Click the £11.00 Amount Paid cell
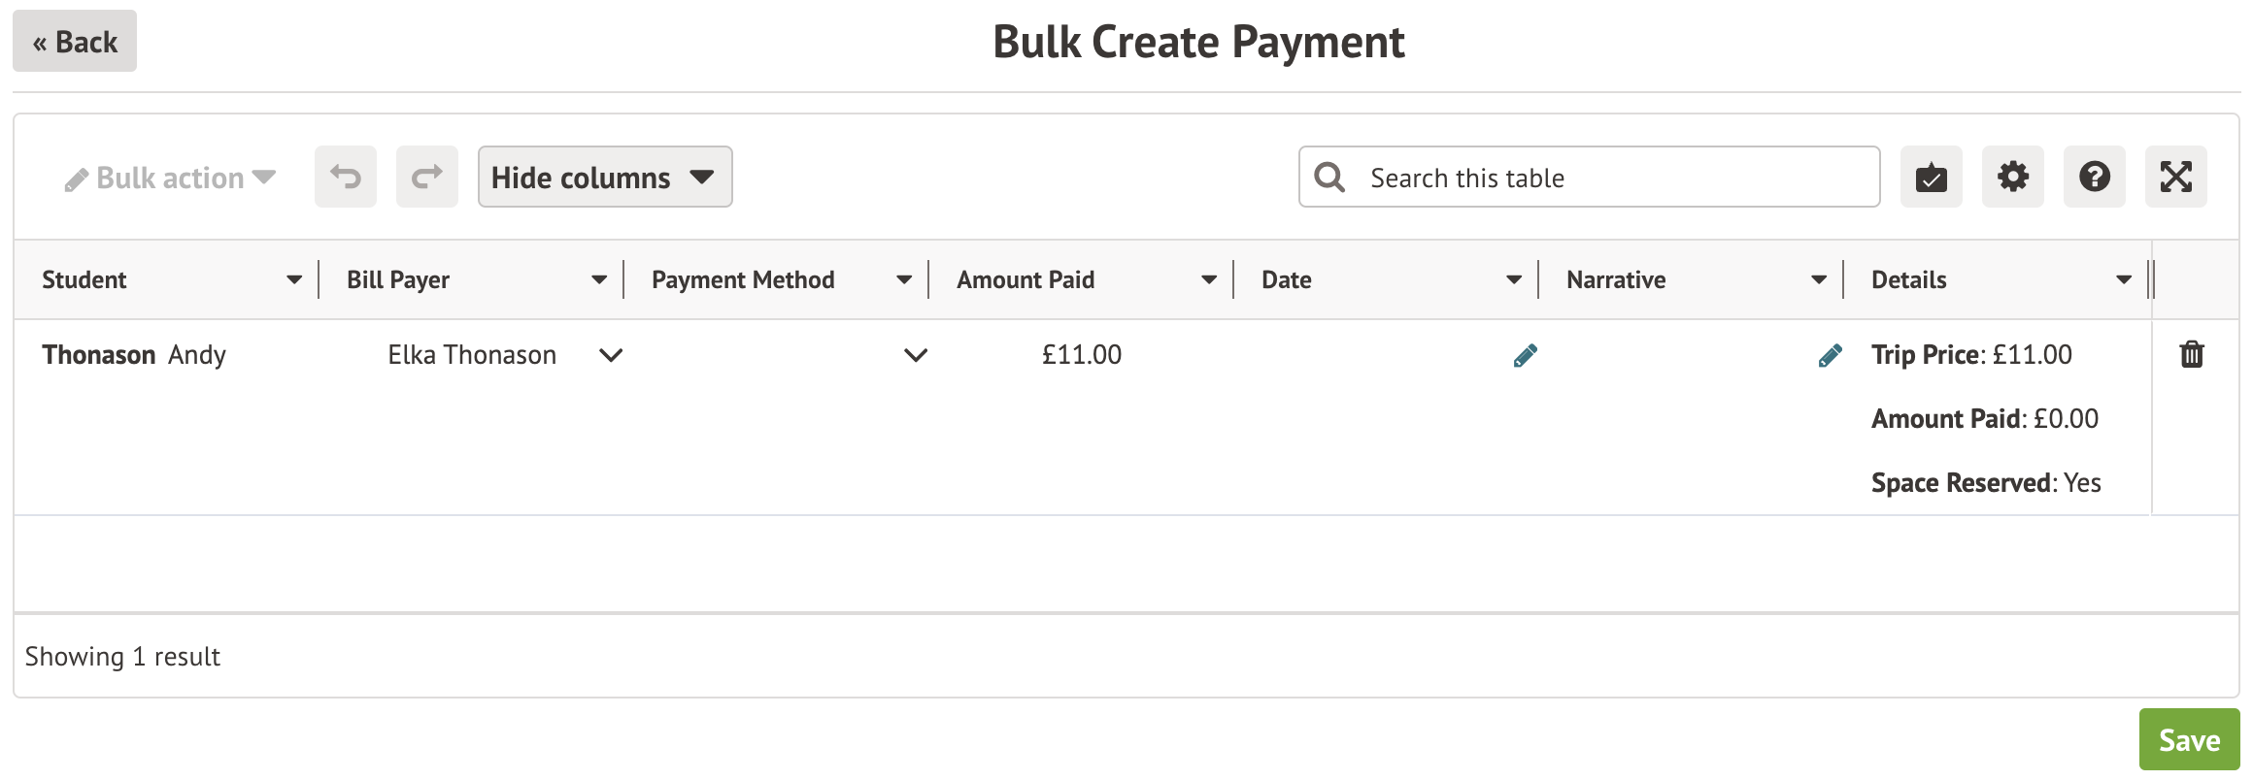The width and height of the screenshot is (2253, 780). (x=1081, y=355)
